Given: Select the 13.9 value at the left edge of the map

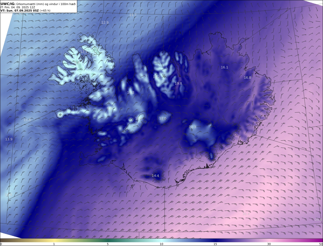Looking at the screenshot, I should 9,139.
